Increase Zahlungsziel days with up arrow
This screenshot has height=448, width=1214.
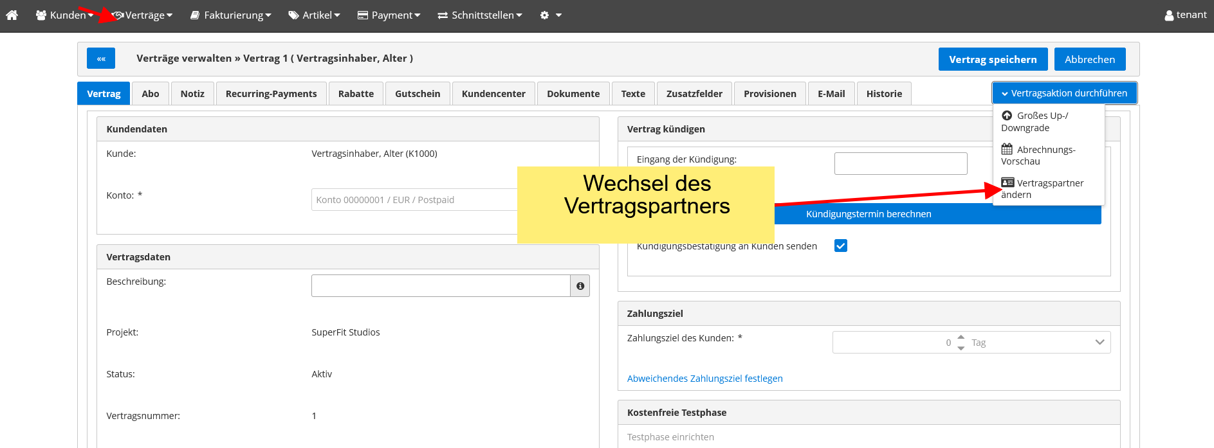tap(961, 337)
